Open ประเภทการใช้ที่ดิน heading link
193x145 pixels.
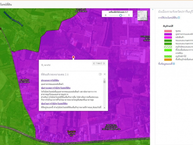[50, 80]
